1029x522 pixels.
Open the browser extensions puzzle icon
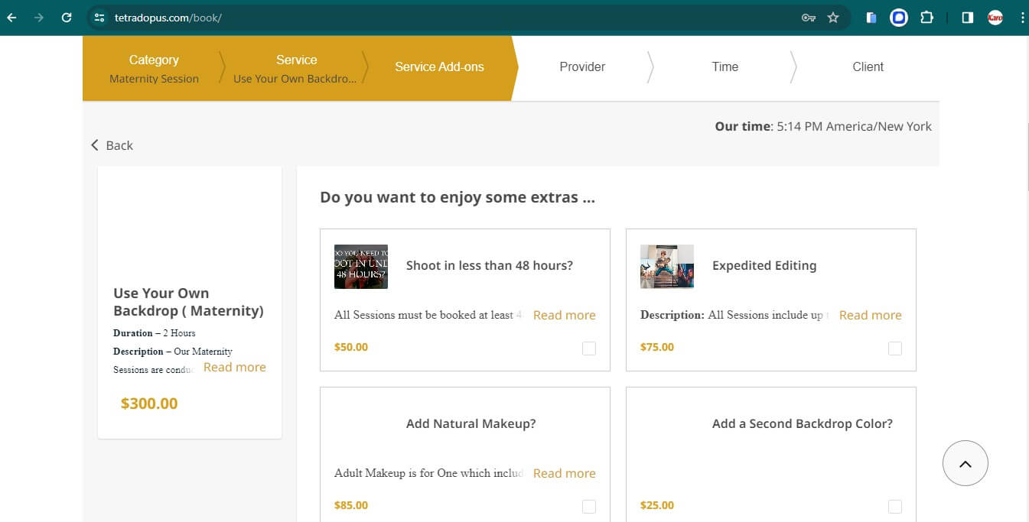coord(926,17)
